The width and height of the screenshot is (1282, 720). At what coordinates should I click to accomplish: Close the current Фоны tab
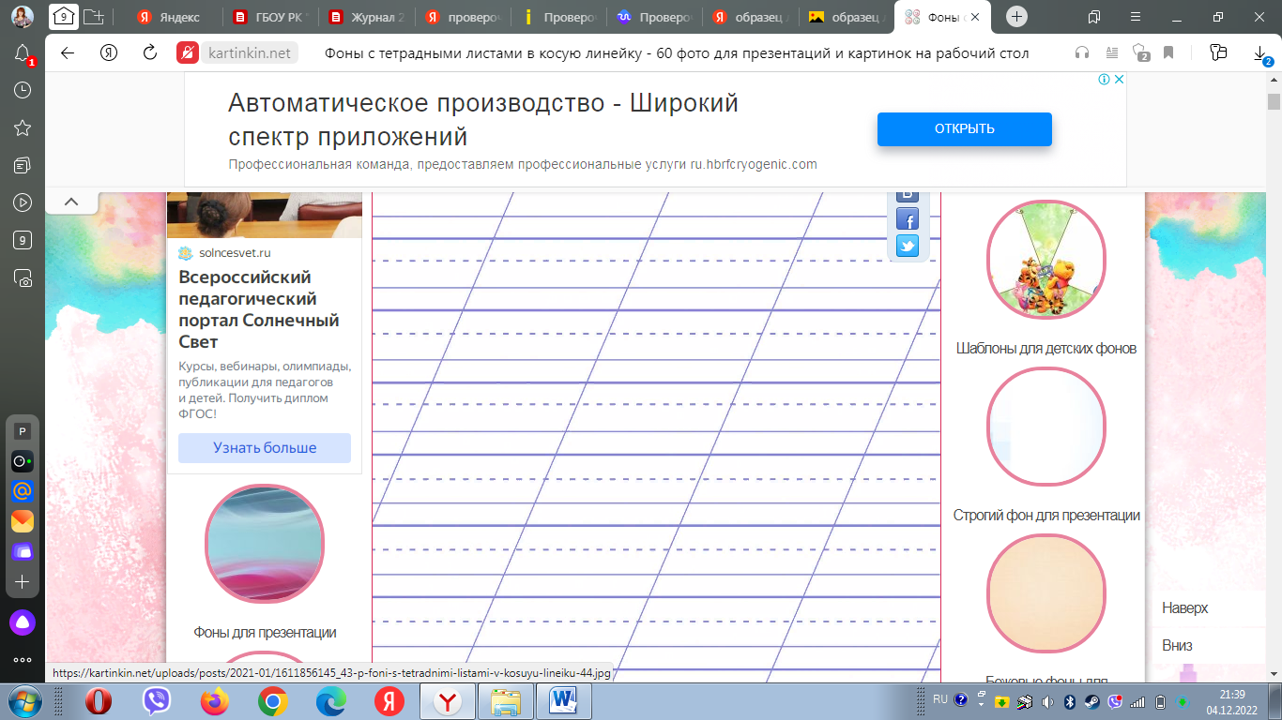975,17
